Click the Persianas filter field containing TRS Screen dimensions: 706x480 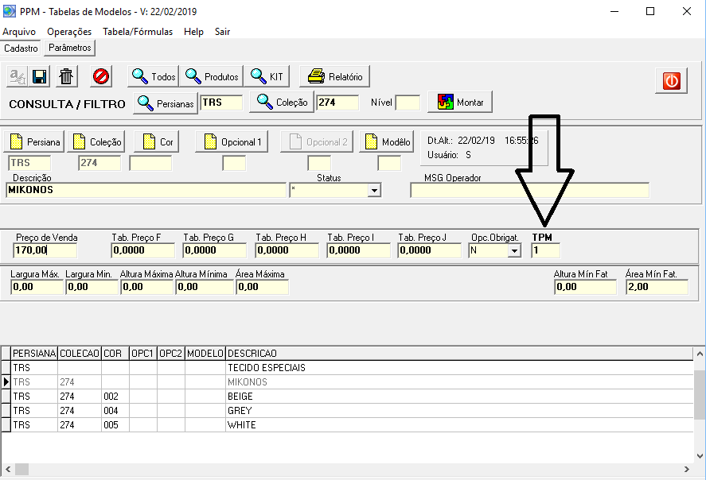click(x=221, y=103)
